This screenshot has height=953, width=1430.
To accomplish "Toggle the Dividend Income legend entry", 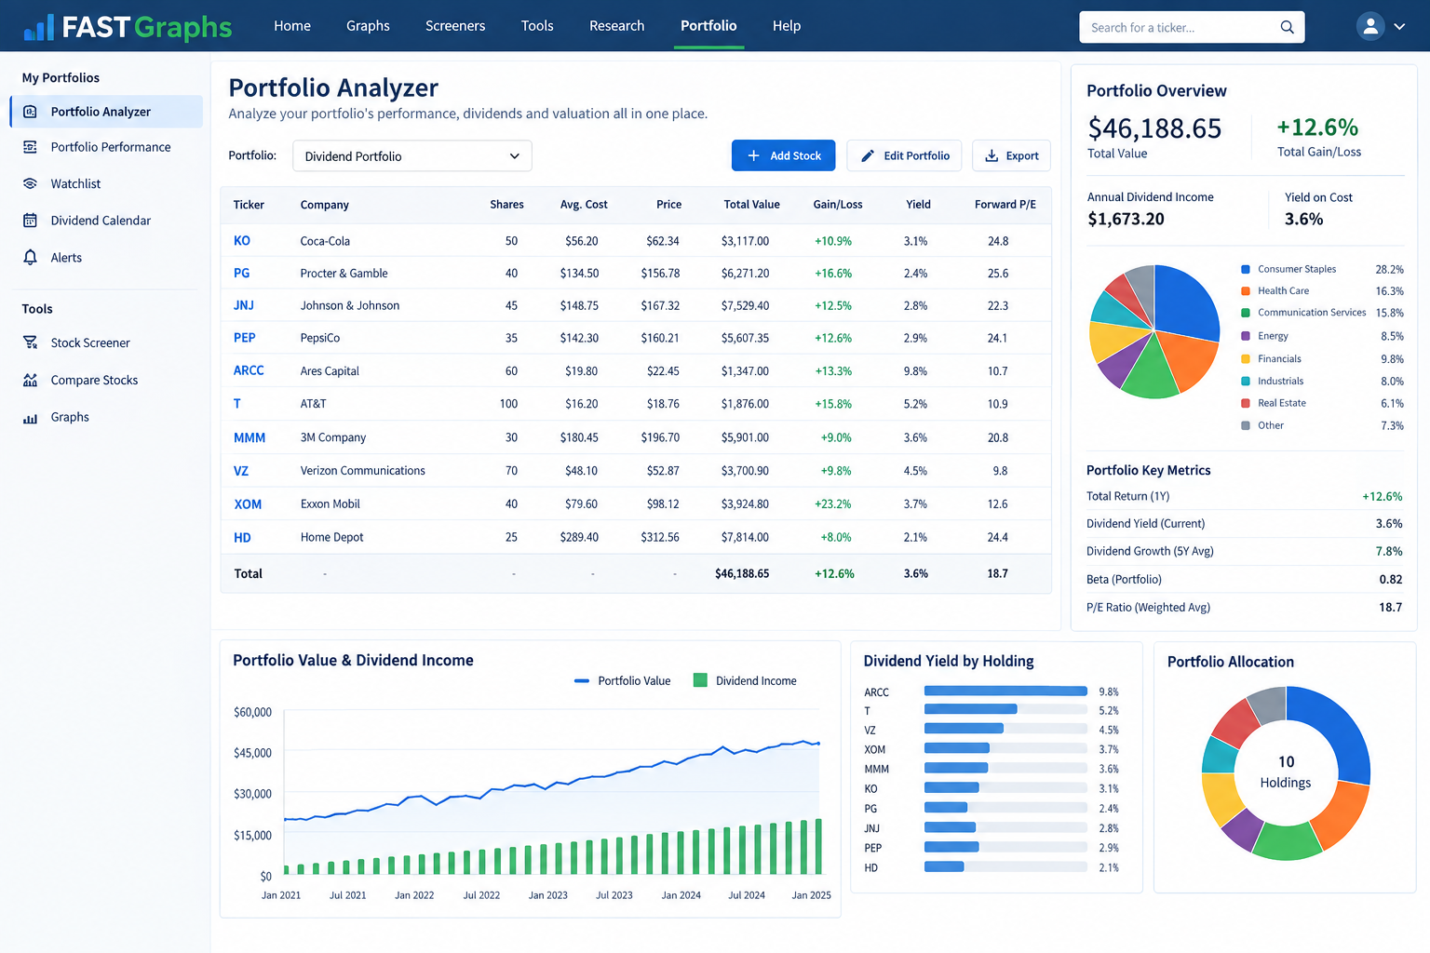I will [745, 681].
